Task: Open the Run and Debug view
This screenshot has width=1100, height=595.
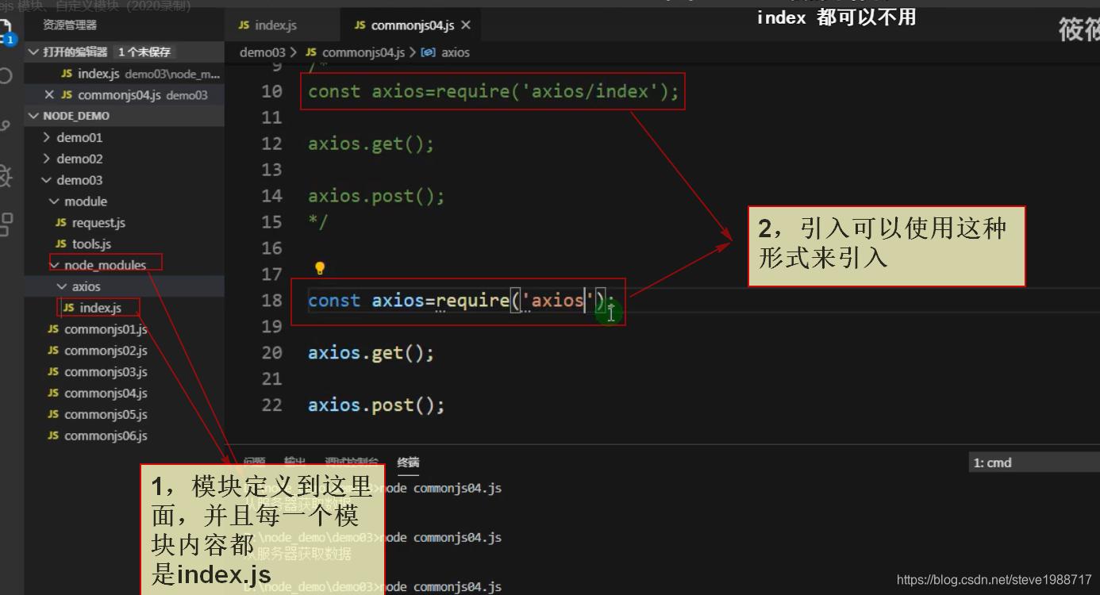Action: tap(6, 175)
